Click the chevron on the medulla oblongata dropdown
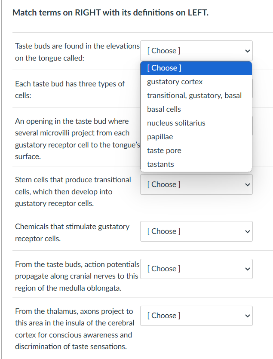Image resolution: width=273 pixels, height=359 pixels. coord(247,269)
